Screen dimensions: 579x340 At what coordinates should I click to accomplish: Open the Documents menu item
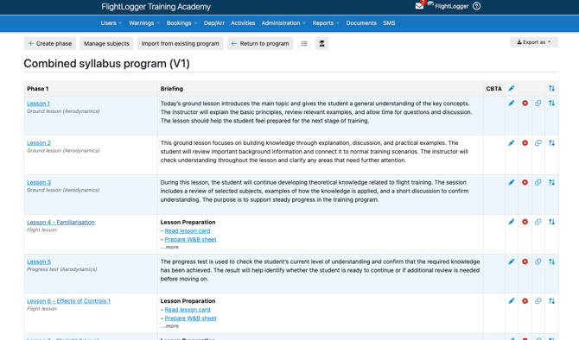pyautogui.click(x=361, y=22)
